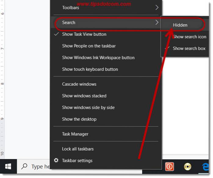Enable Show Windows Ink Workspace button
This screenshot has width=213, height=178.
pyautogui.click(x=98, y=57)
